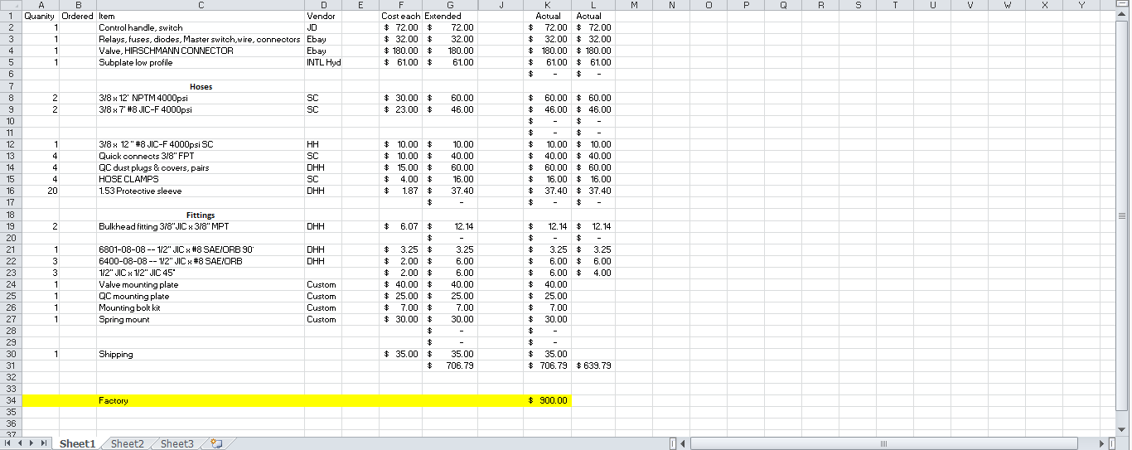The height and width of the screenshot is (450, 1132).
Task: Select row 34 header
Action: click(11, 400)
